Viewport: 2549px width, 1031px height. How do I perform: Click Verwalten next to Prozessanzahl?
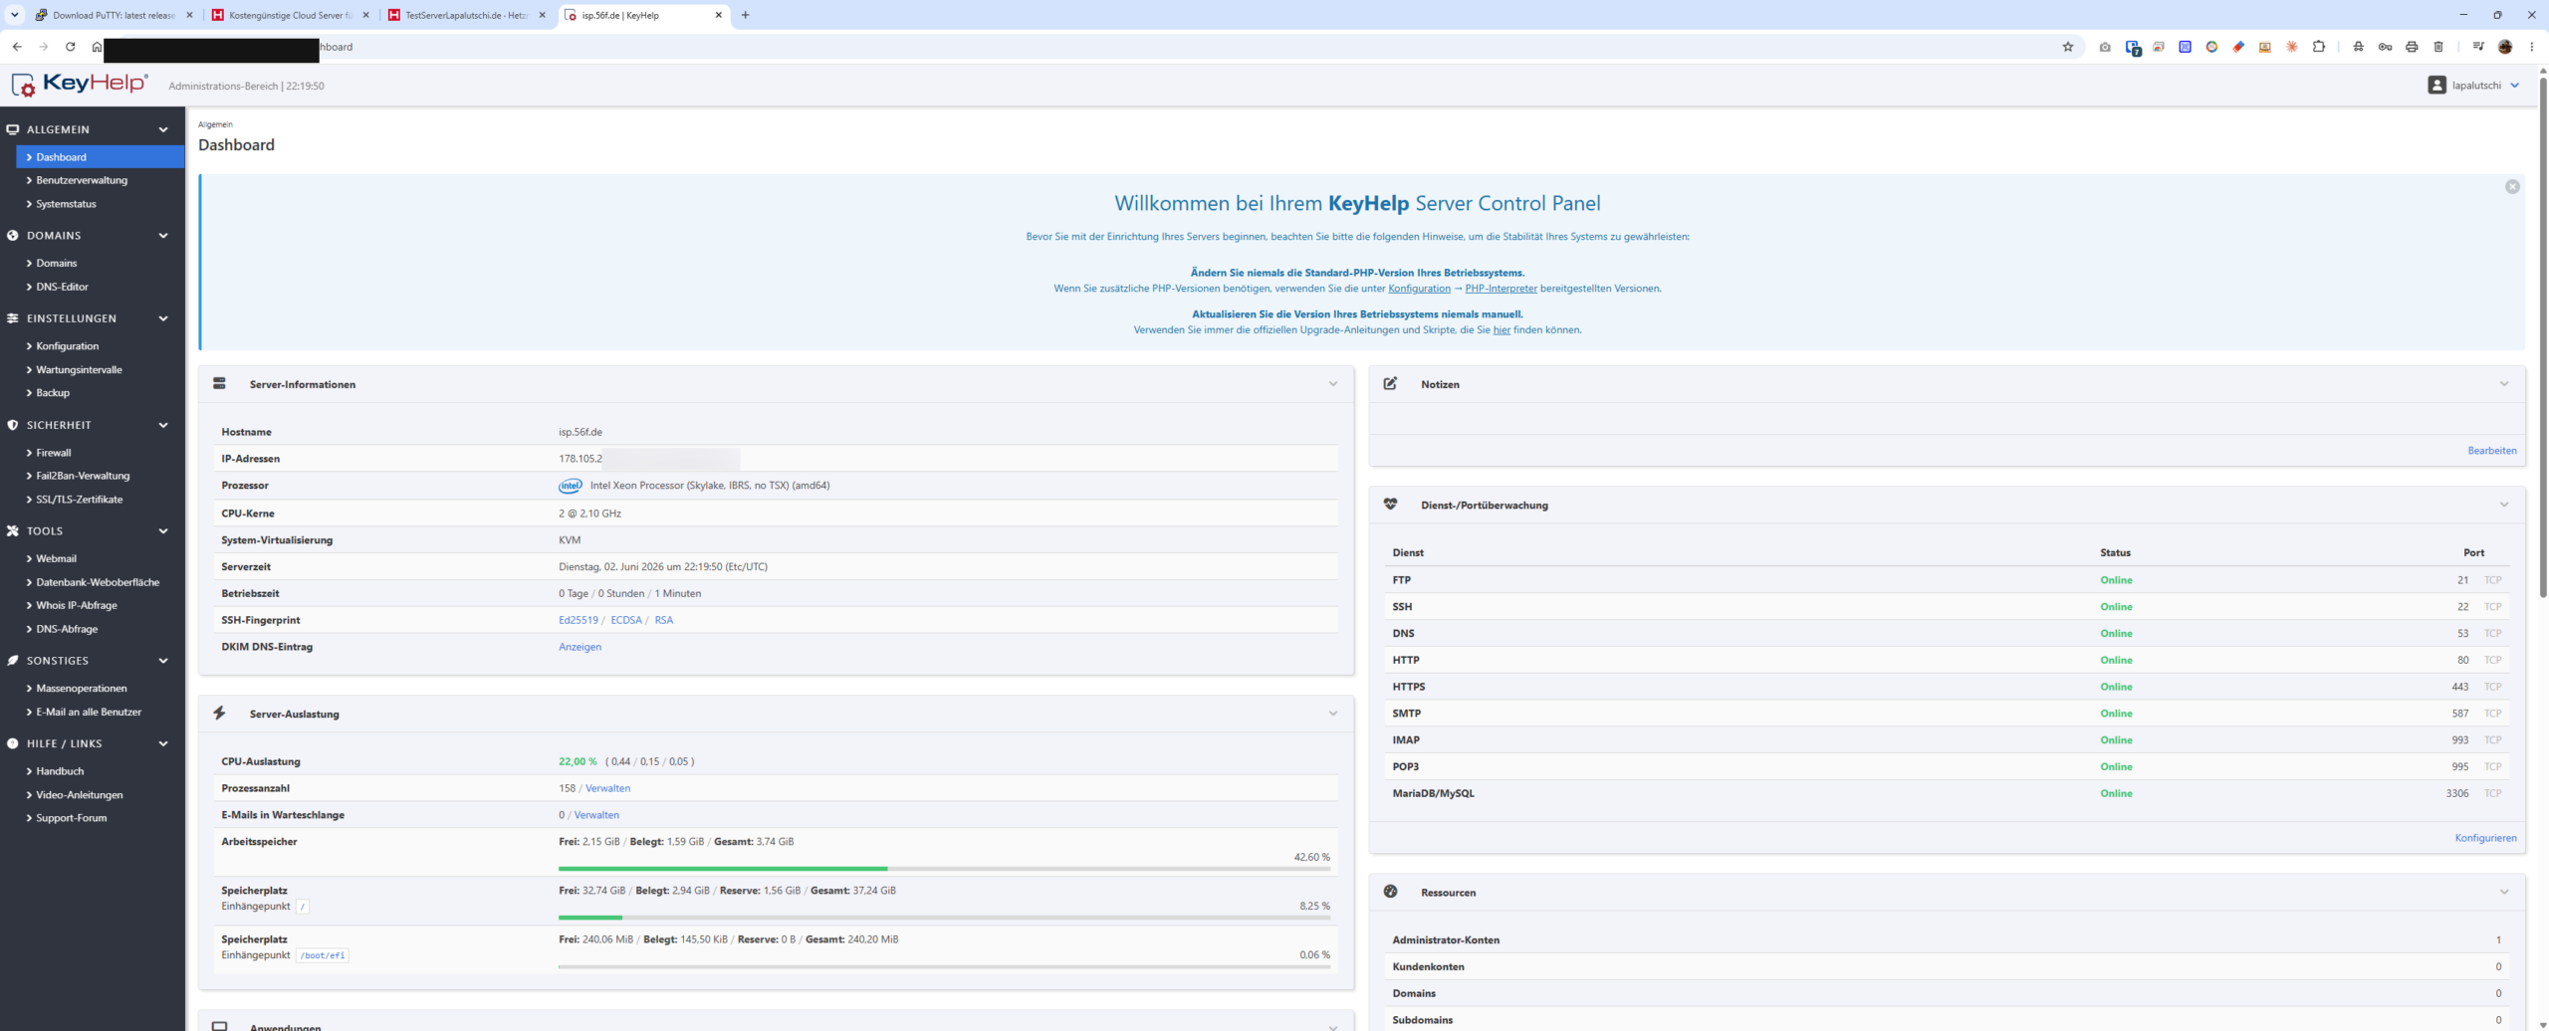coord(607,788)
